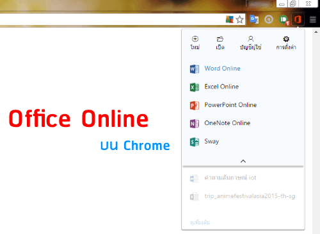Launch OneNote Online link
This screenshot has height=234, width=320.
pyautogui.click(x=227, y=123)
